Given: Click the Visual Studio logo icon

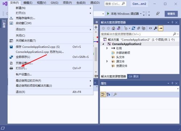Looking at the screenshot, I should coord(5,4).
